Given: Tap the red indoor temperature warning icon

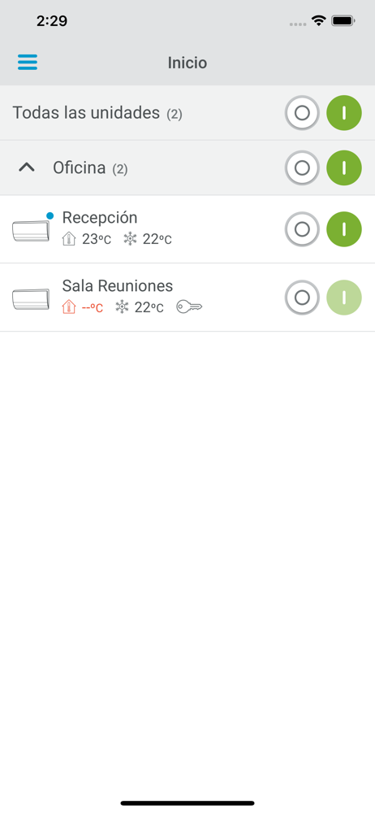Looking at the screenshot, I should (68, 307).
